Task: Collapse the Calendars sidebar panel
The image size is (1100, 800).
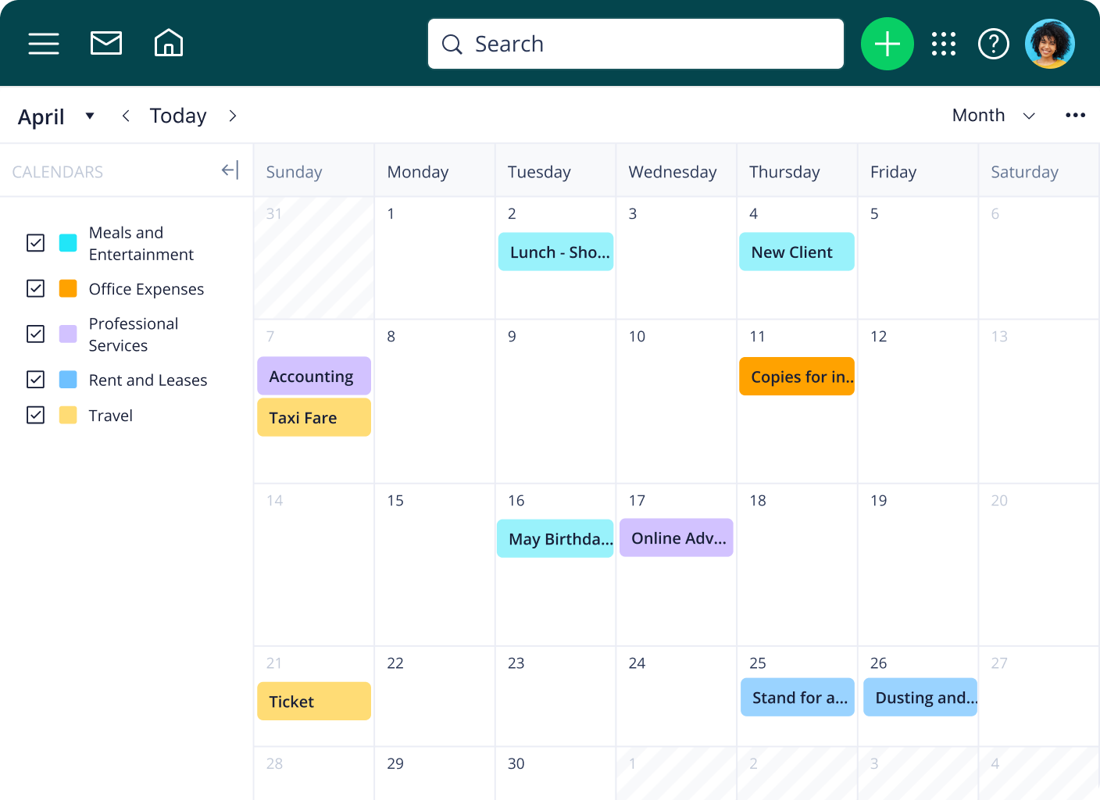Action: (230, 170)
